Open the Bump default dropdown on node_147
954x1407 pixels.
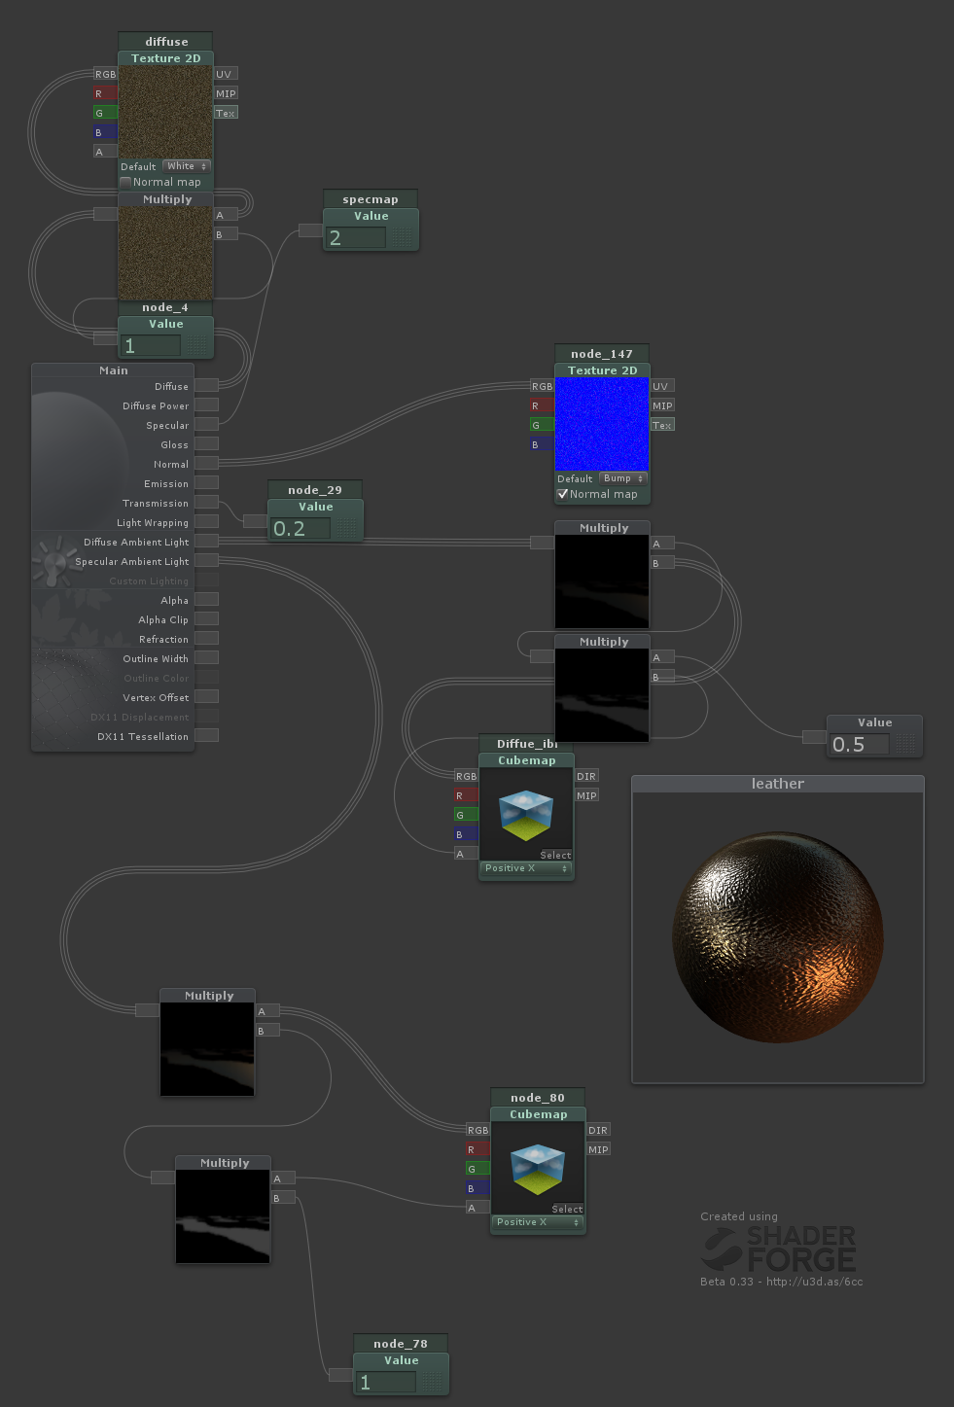click(622, 478)
